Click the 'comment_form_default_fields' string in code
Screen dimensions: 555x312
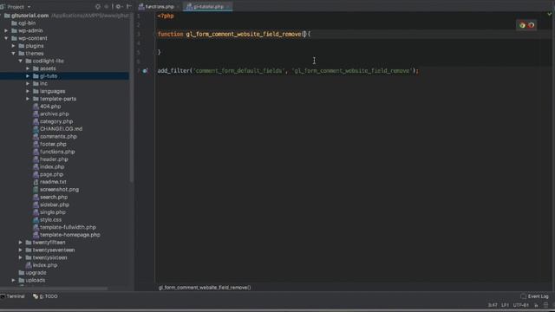[239, 71]
